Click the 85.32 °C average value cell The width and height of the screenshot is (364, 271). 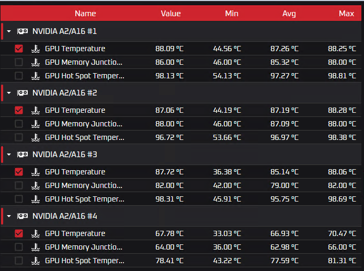pyautogui.click(x=285, y=62)
